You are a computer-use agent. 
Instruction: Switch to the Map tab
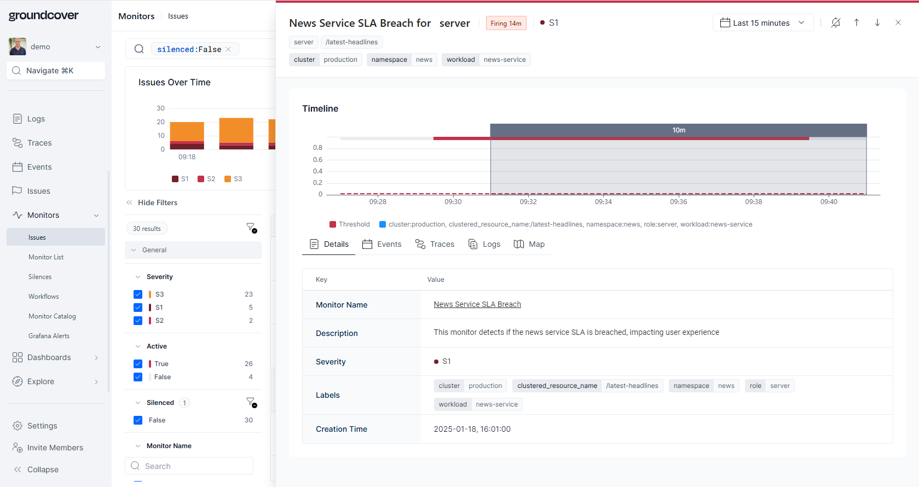[x=529, y=244]
